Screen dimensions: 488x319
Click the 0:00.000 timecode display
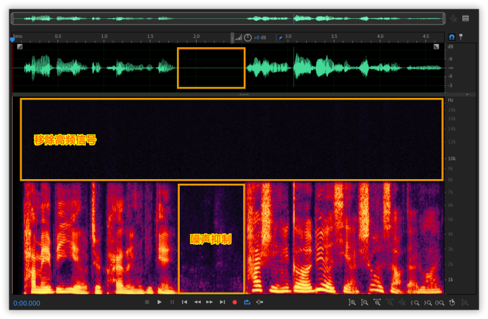[x=27, y=303]
